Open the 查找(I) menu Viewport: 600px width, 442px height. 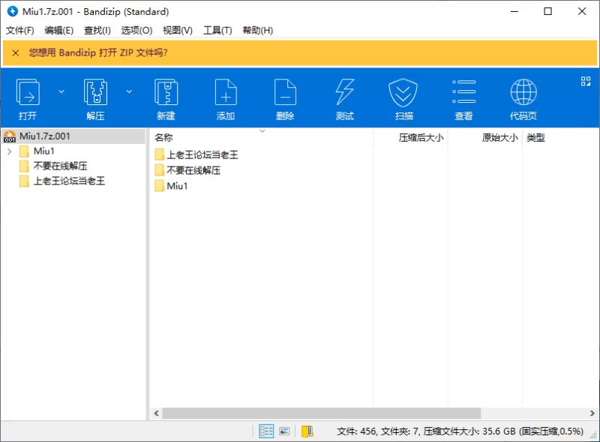click(x=97, y=30)
